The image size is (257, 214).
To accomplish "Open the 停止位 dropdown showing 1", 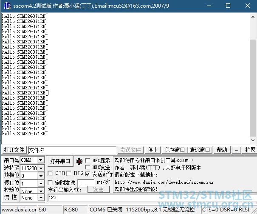I will tap(41, 183).
